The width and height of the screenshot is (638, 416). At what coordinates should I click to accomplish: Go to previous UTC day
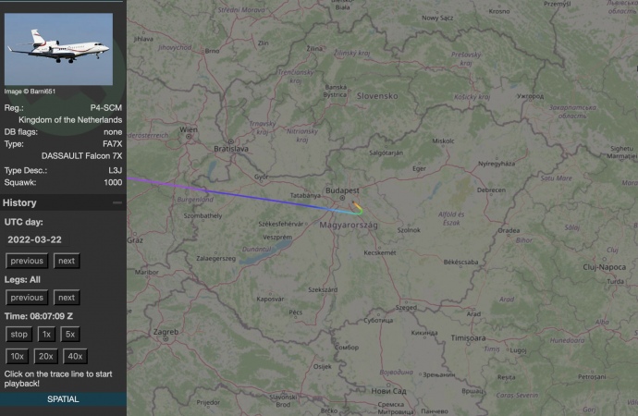tap(27, 261)
